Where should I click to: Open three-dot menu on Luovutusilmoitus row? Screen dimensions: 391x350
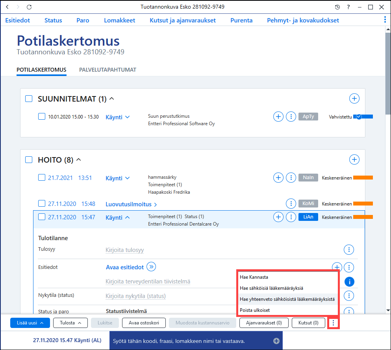[291, 204]
